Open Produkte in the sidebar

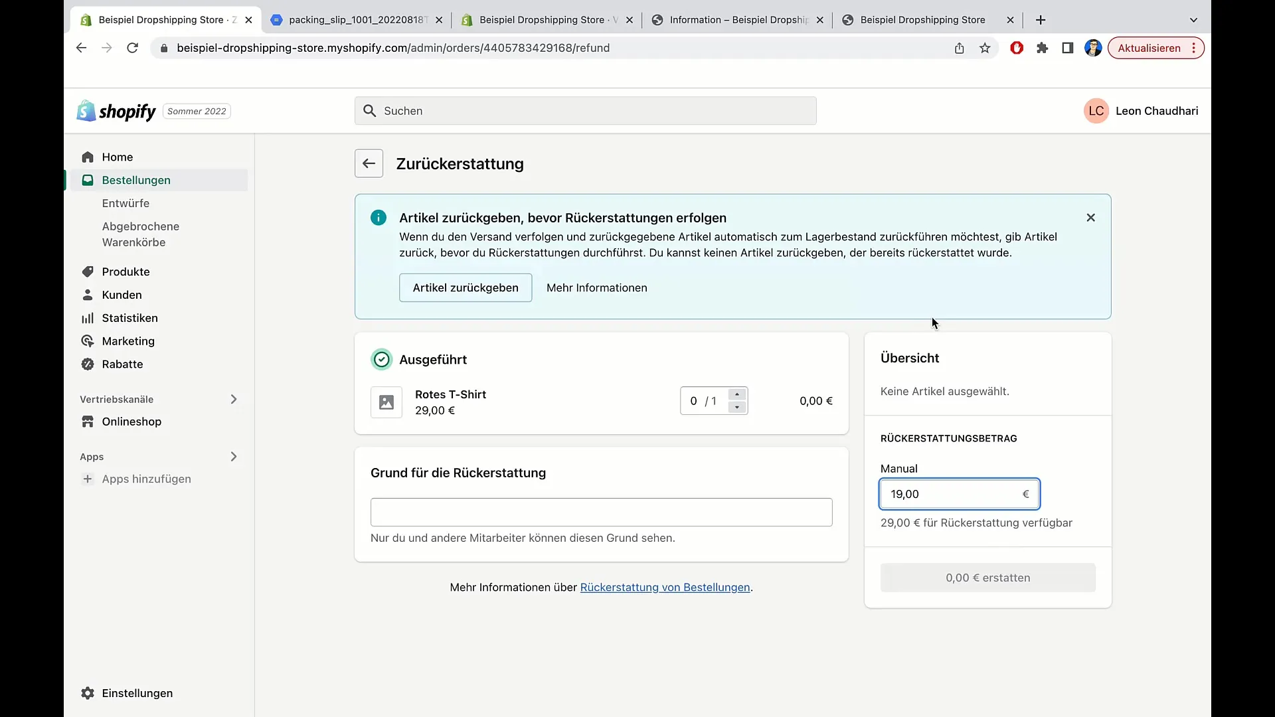click(x=126, y=272)
